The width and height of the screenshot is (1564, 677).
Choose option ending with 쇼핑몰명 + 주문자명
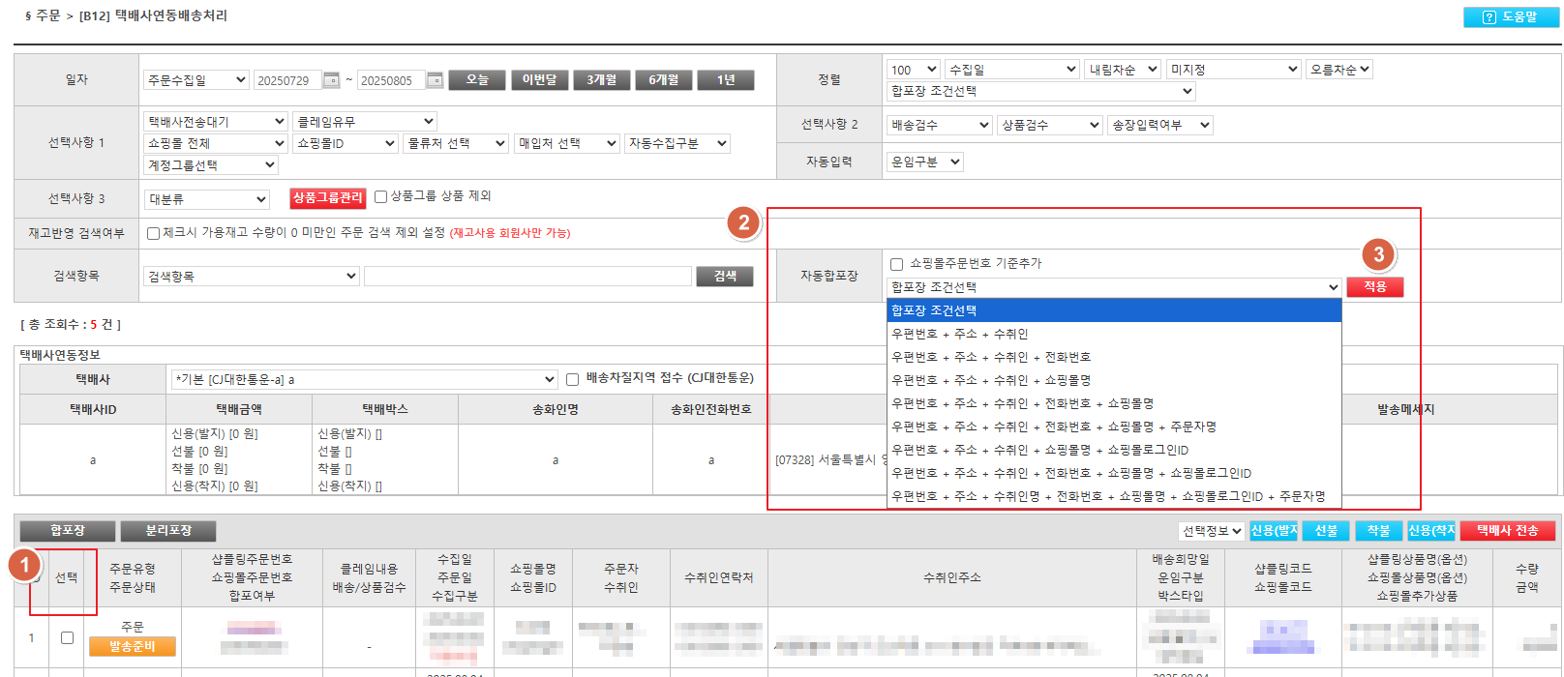pos(1114,427)
